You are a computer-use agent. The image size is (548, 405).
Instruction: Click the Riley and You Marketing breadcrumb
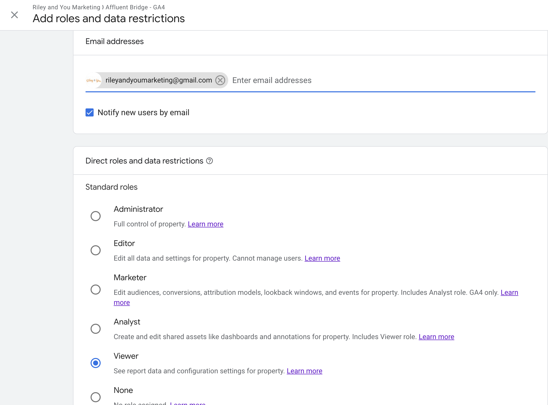coord(66,7)
